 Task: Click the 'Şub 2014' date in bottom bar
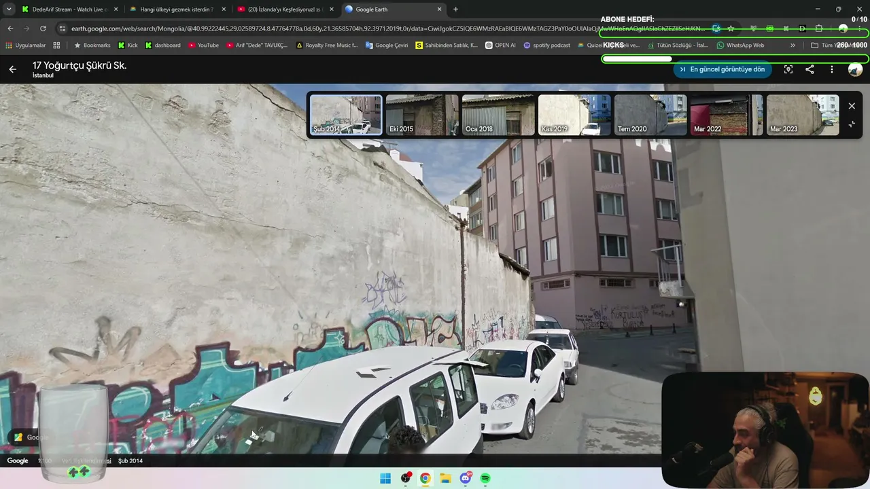tap(130, 461)
